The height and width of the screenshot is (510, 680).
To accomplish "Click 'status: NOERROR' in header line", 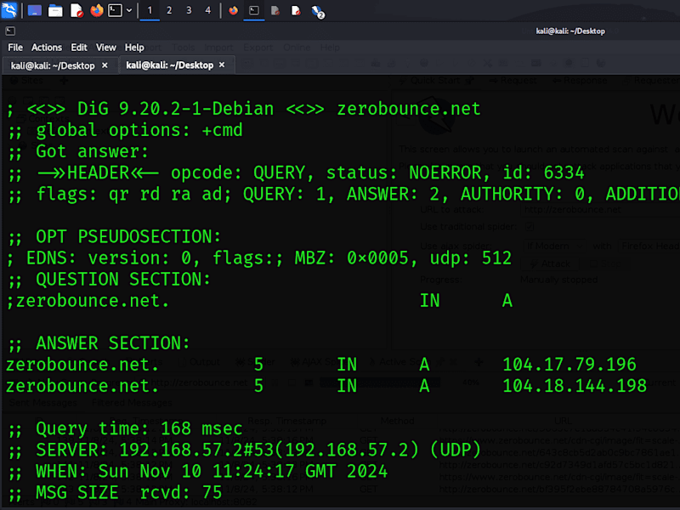I will click(x=404, y=173).
